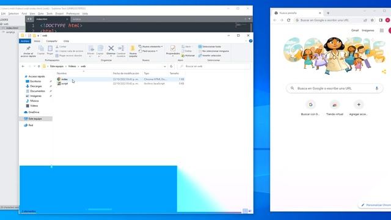
Task: Open Explorer quick access toolbar dropdown
Action: 38,35
